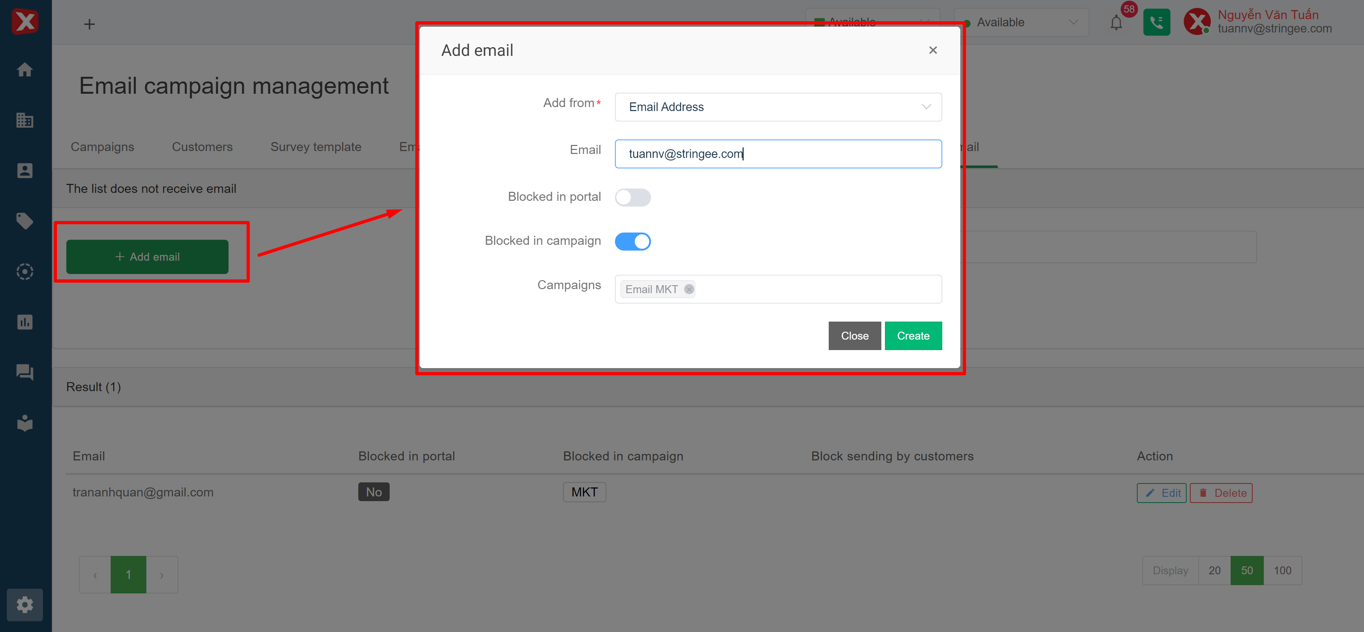This screenshot has width=1364, height=632.
Task: Click the tag icon in sidebar
Action: pos(25,220)
